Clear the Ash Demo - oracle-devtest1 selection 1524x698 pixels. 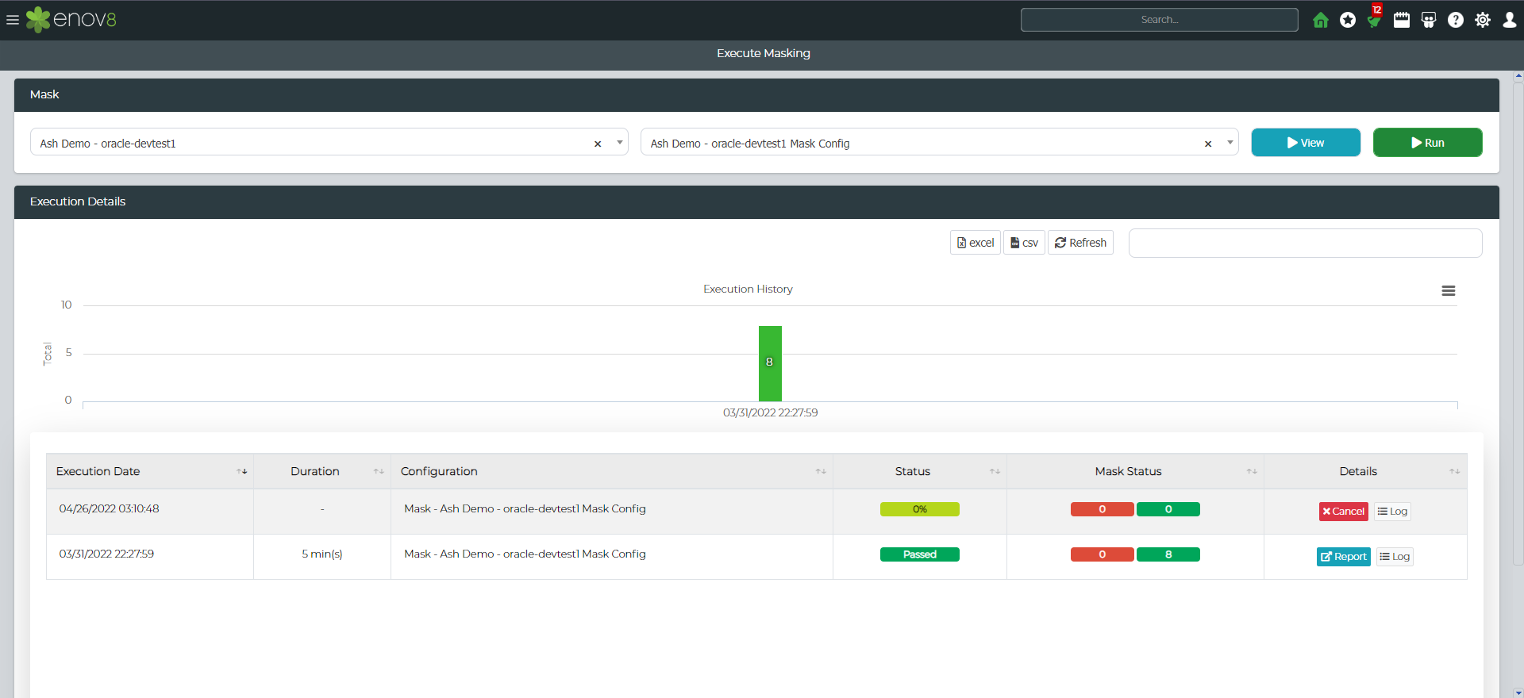pyautogui.click(x=598, y=144)
